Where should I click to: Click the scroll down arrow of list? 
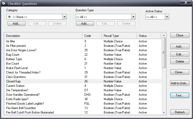click(164, 112)
